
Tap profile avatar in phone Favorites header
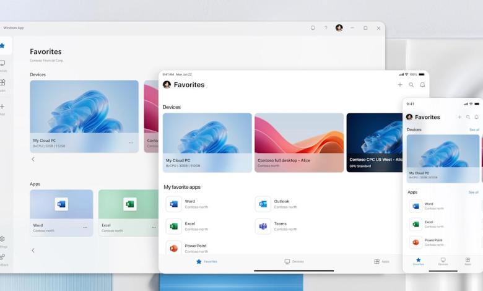(x=409, y=117)
